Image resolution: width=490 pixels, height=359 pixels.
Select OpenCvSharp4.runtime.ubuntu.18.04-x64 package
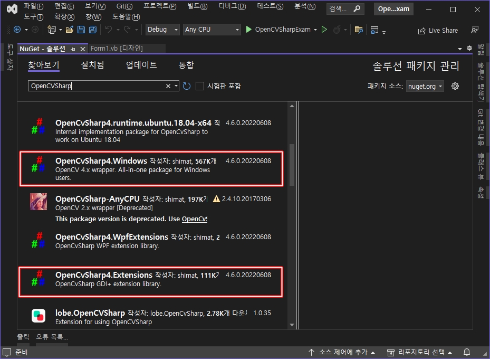[x=151, y=131]
